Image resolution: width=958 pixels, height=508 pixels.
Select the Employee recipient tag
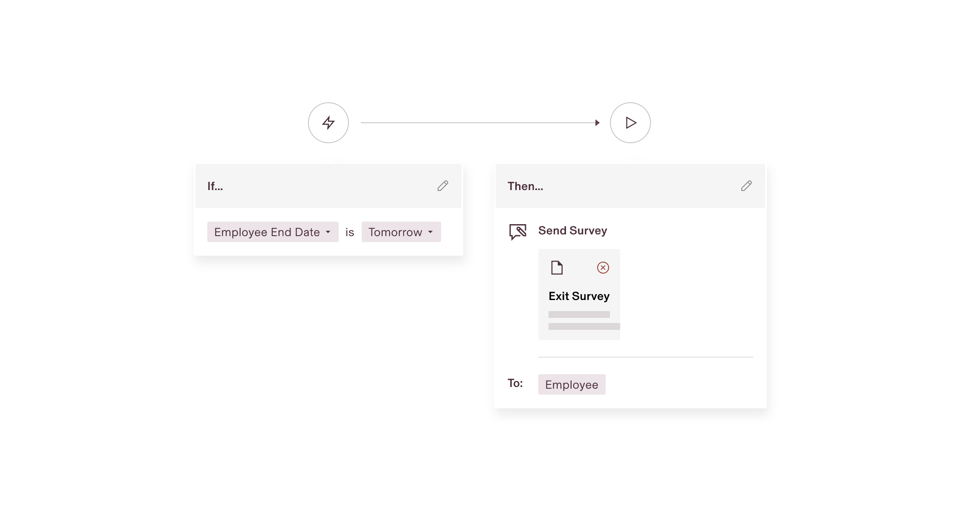pos(572,384)
